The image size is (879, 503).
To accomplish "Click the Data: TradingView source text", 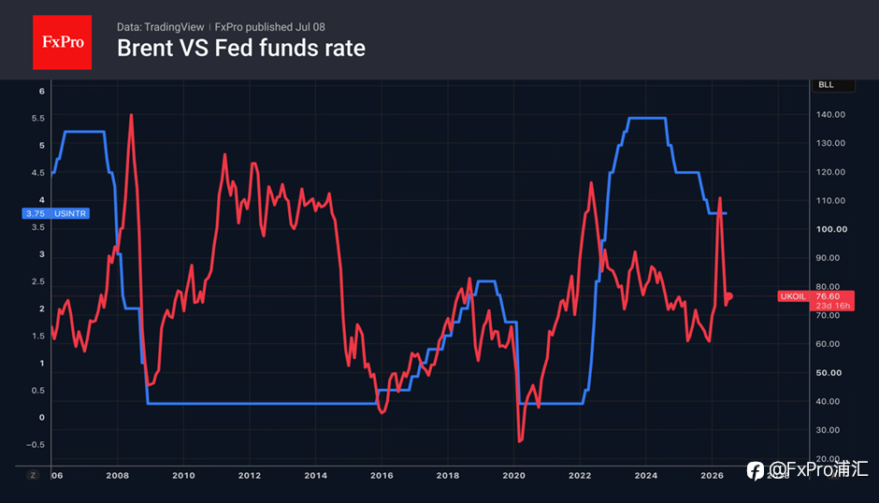I will click(160, 27).
